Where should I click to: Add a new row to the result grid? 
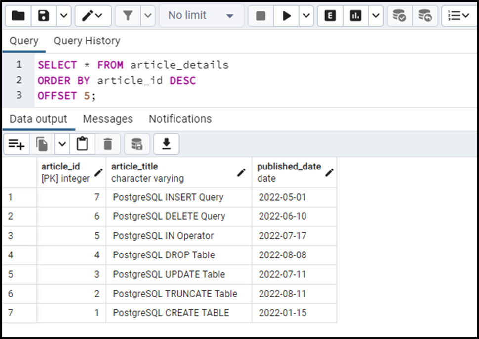16,144
